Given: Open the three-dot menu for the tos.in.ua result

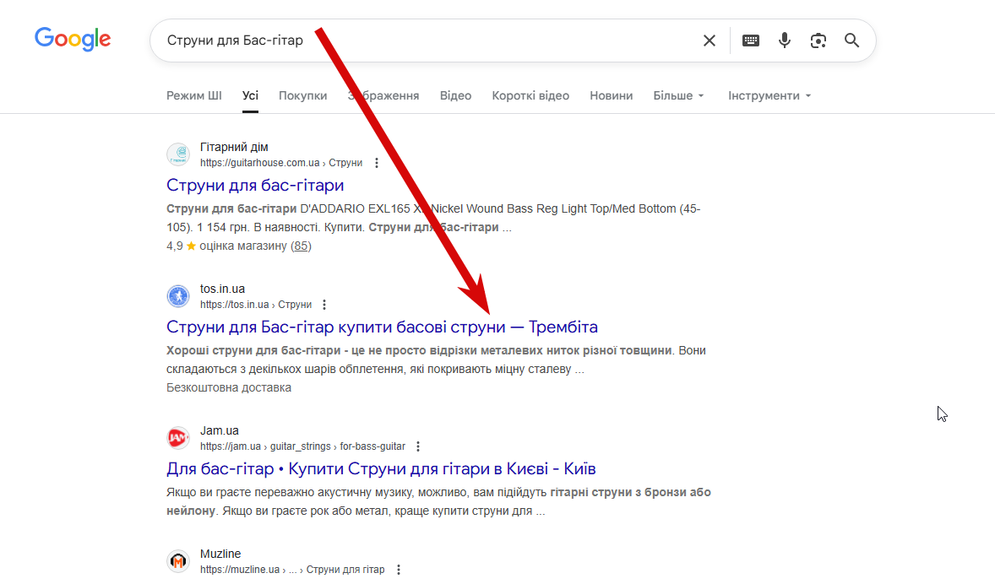Looking at the screenshot, I should (x=324, y=305).
